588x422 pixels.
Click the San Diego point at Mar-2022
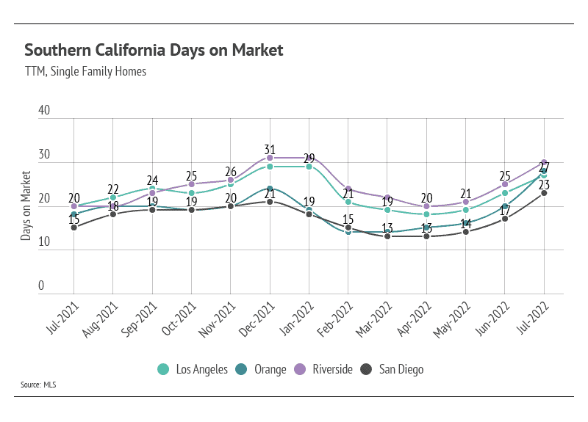387,236
